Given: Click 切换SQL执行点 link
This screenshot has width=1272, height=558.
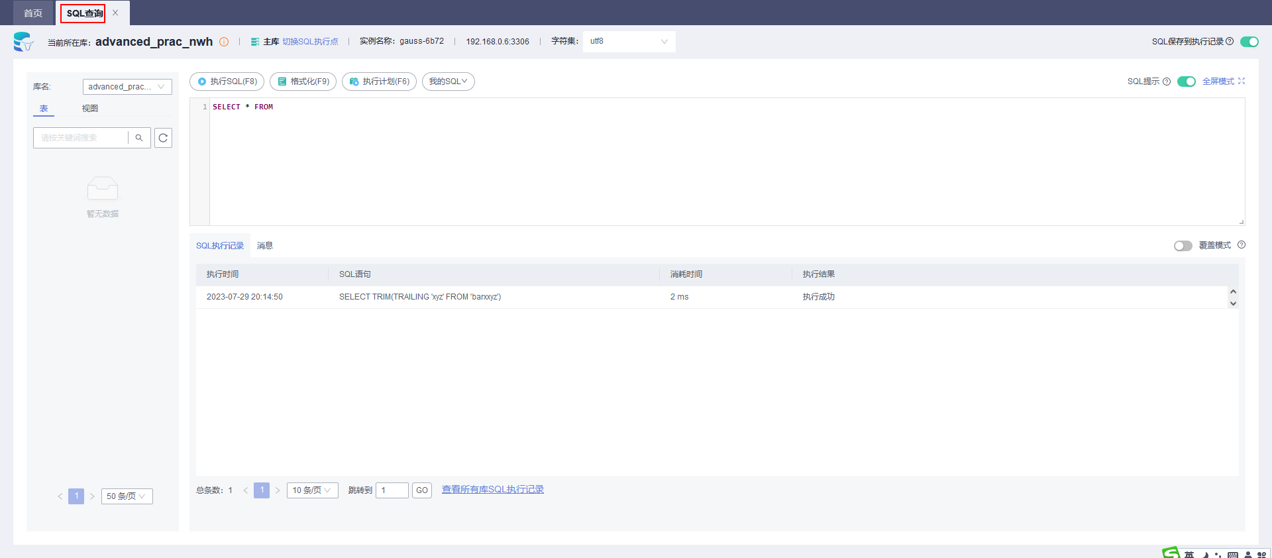Looking at the screenshot, I should click(310, 42).
